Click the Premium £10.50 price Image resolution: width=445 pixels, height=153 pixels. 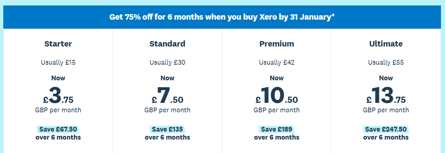[276, 96]
